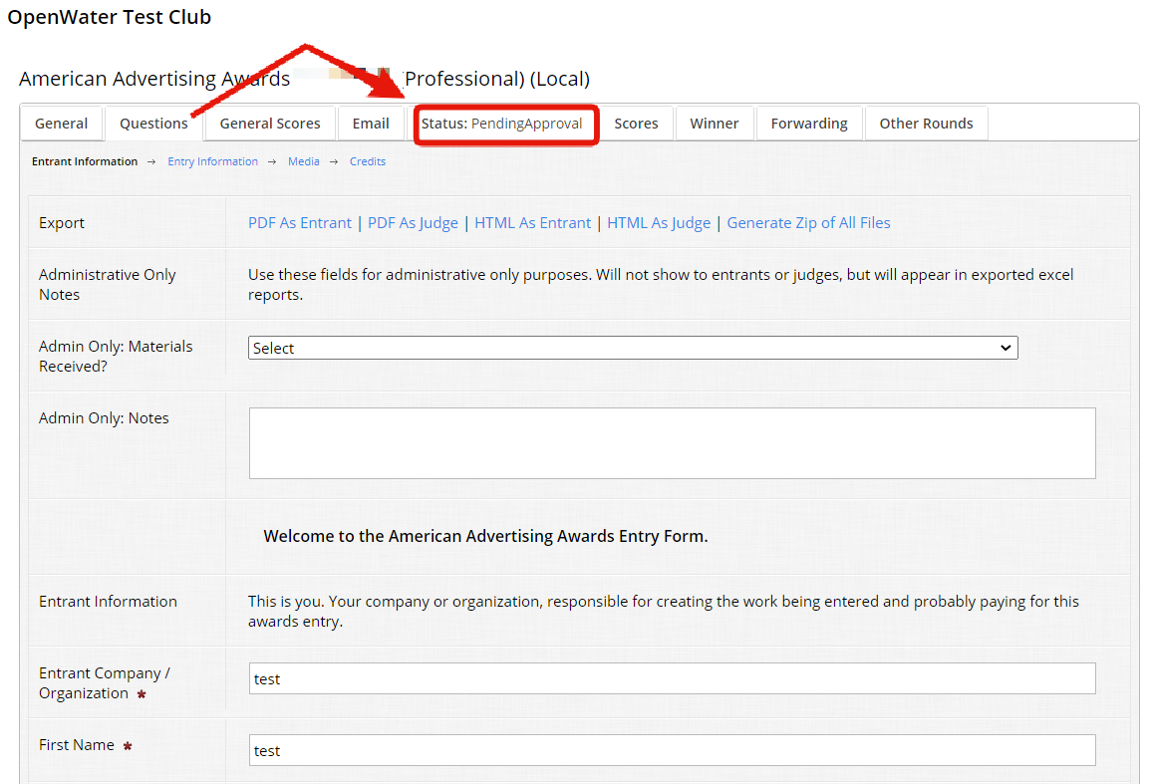The width and height of the screenshot is (1156, 784).
Task: Click Entrant Information breadcrumb
Action: (85, 161)
